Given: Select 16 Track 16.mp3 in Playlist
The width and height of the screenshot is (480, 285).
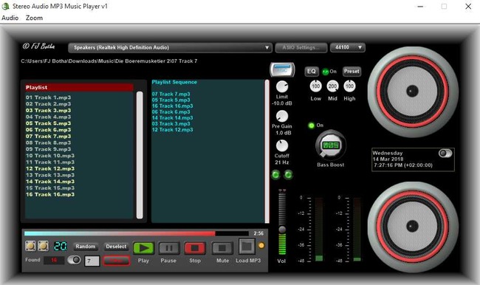Looking at the screenshot, I should [x=50, y=194].
